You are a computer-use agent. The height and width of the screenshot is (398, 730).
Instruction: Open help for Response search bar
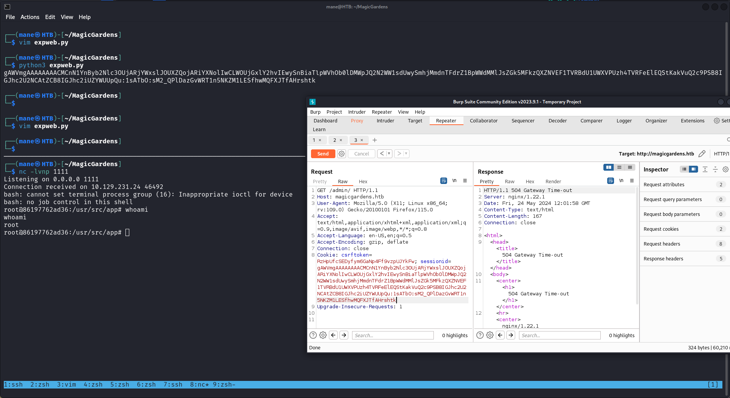[x=480, y=335]
